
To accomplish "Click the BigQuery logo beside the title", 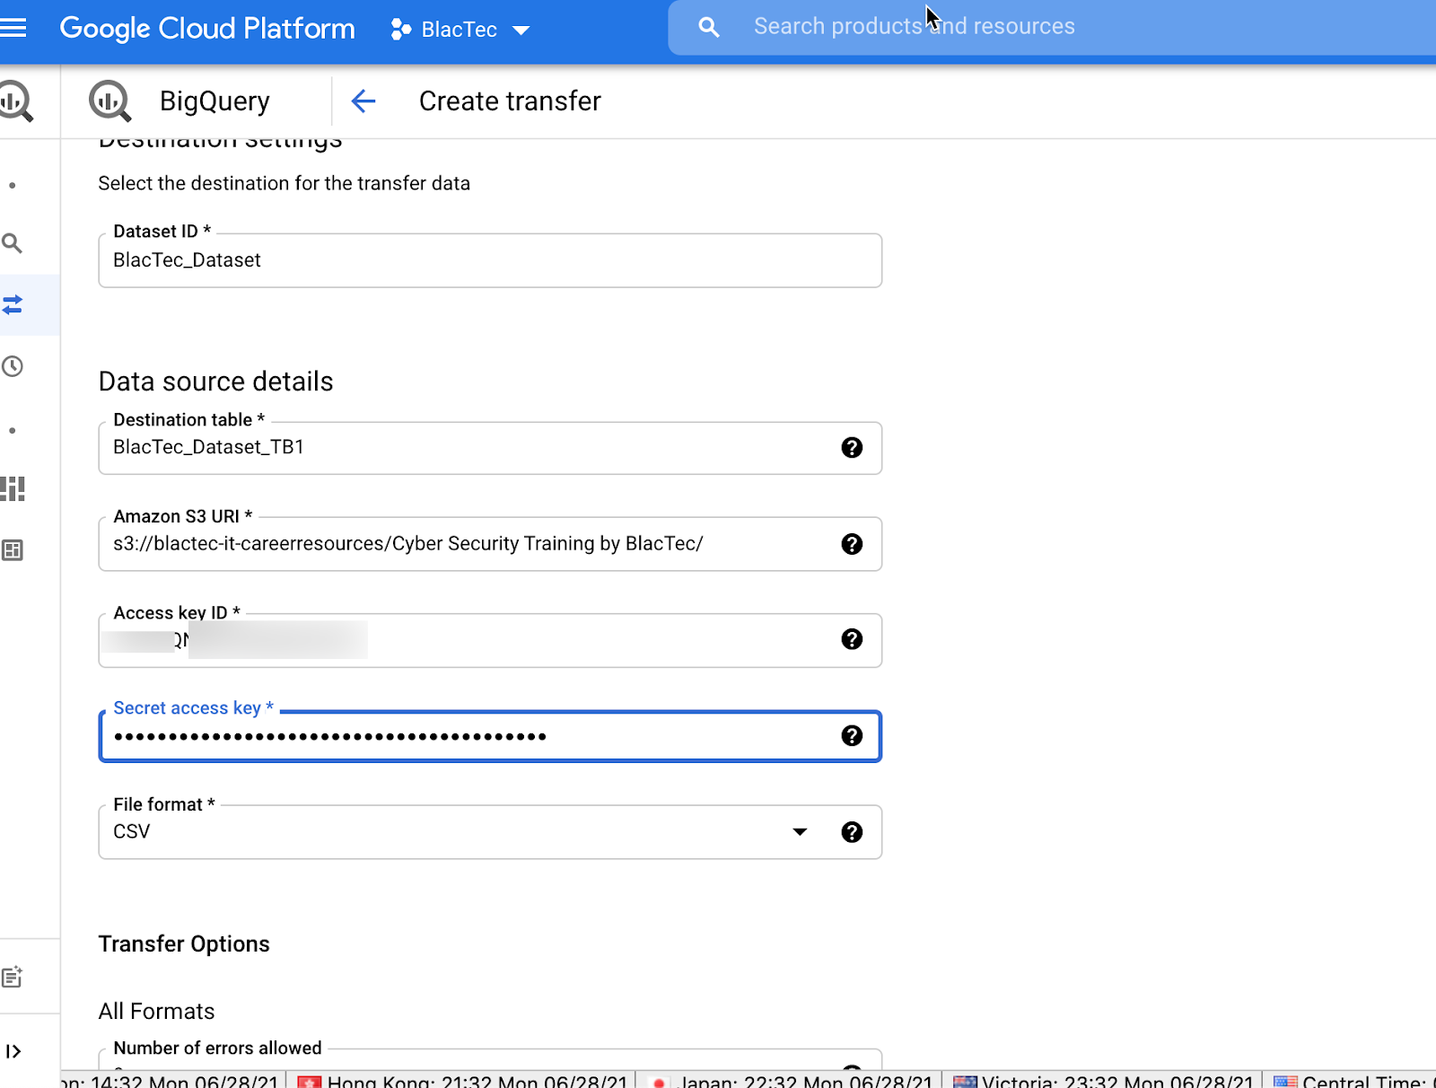I will point(110,101).
